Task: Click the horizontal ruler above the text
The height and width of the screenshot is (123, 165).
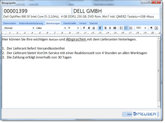Action: pyautogui.click(x=81, y=33)
